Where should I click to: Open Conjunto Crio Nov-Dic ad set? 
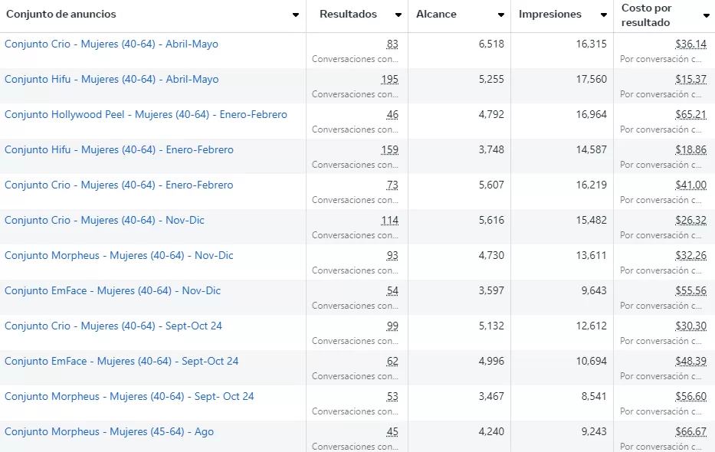[x=104, y=221]
